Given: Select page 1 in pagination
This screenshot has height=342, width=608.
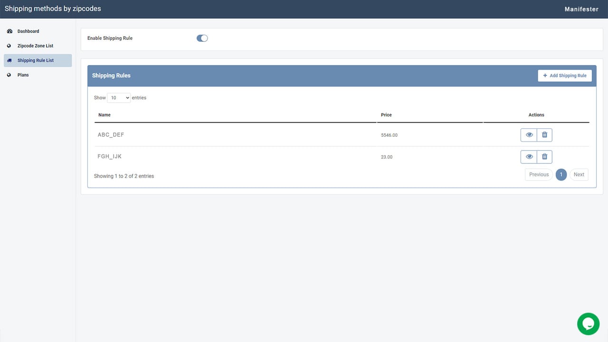Looking at the screenshot, I should coord(561,175).
